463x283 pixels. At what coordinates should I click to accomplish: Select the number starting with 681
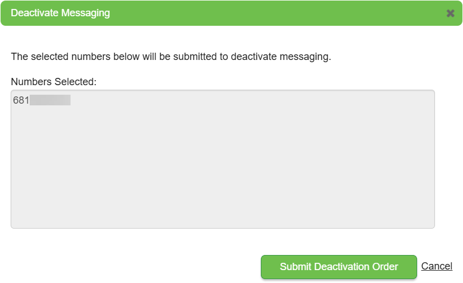point(41,100)
